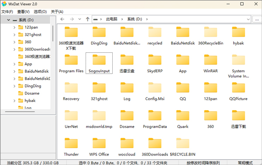Image resolution: width=262 pixels, height=165 pixels.
Task: Collapse the 系统 (D:) tree node
Action: [9, 20]
